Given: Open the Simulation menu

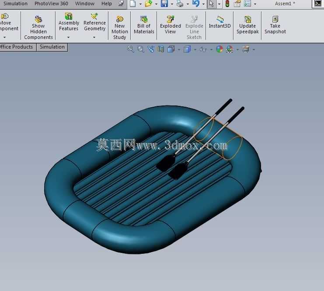Looking at the screenshot, I should tap(15, 4).
